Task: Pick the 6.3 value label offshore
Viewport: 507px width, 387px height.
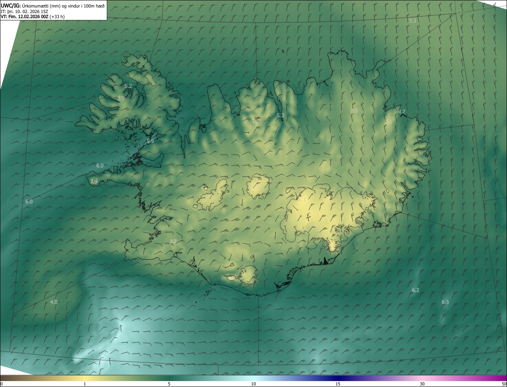Action: click(x=445, y=302)
